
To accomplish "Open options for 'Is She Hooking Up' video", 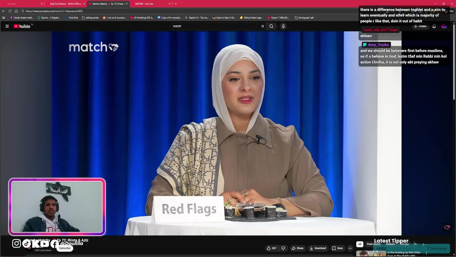I will click(x=426, y=253).
